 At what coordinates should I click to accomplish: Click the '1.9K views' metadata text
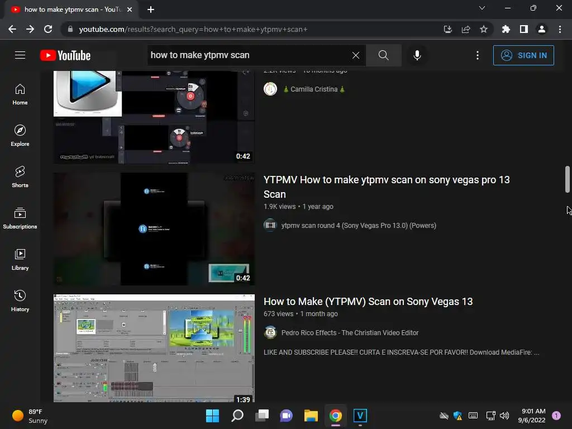pos(279,207)
